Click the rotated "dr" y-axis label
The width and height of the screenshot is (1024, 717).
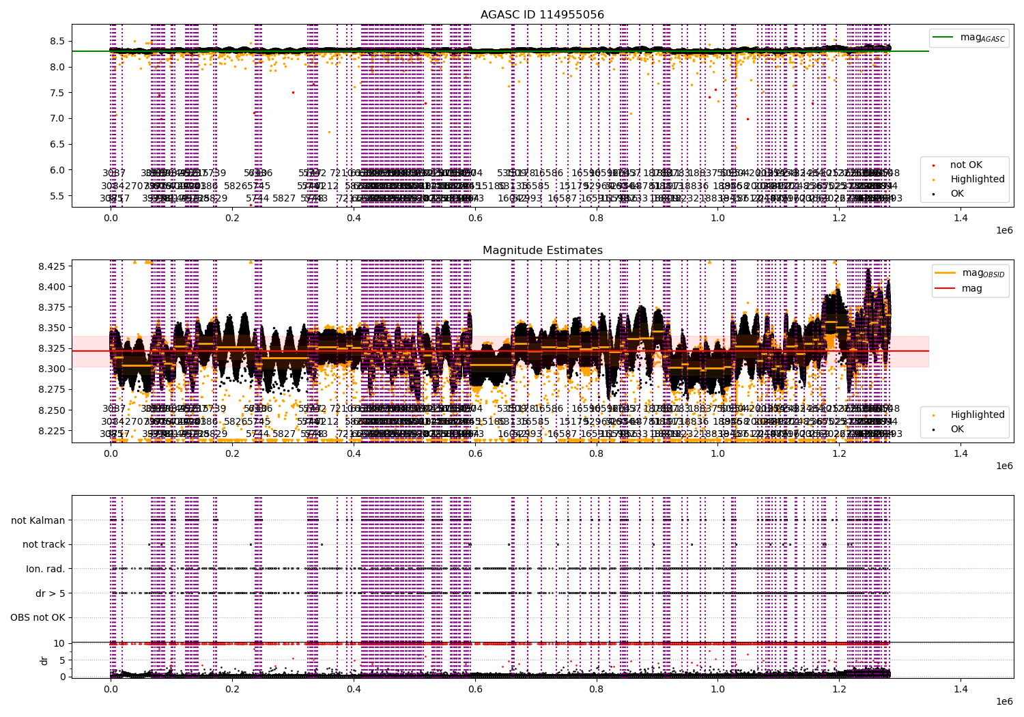click(x=44, y=660)
